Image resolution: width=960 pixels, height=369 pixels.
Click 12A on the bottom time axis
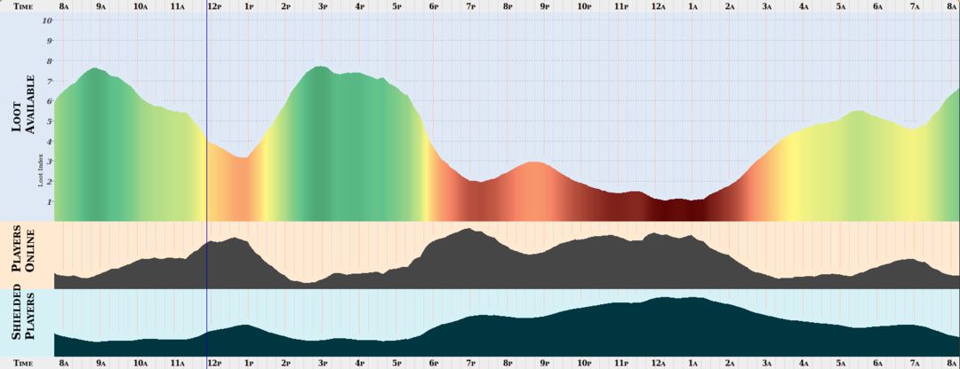click(x=658, y=363)
